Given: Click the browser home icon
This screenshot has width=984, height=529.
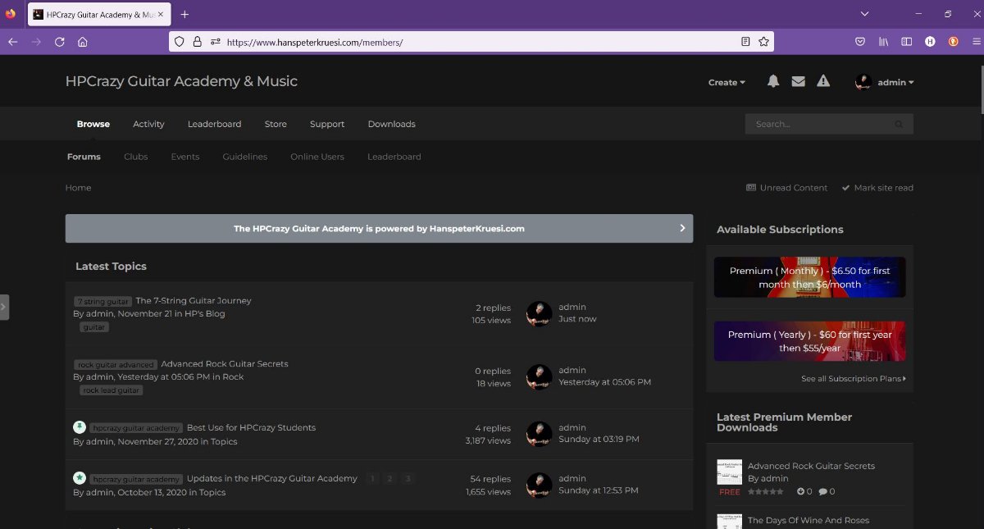Looking at the screenshot, I should 82,42.
